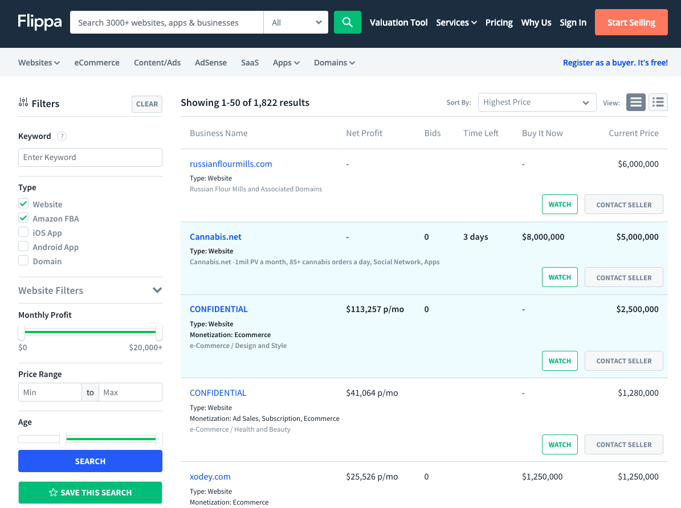Collapse the Website Filters section
Screen dimensions: 681x508
(91, 290)
